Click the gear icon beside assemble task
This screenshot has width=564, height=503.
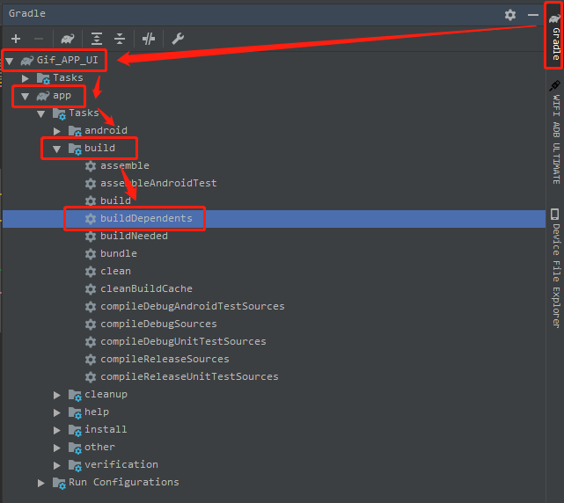91,165
